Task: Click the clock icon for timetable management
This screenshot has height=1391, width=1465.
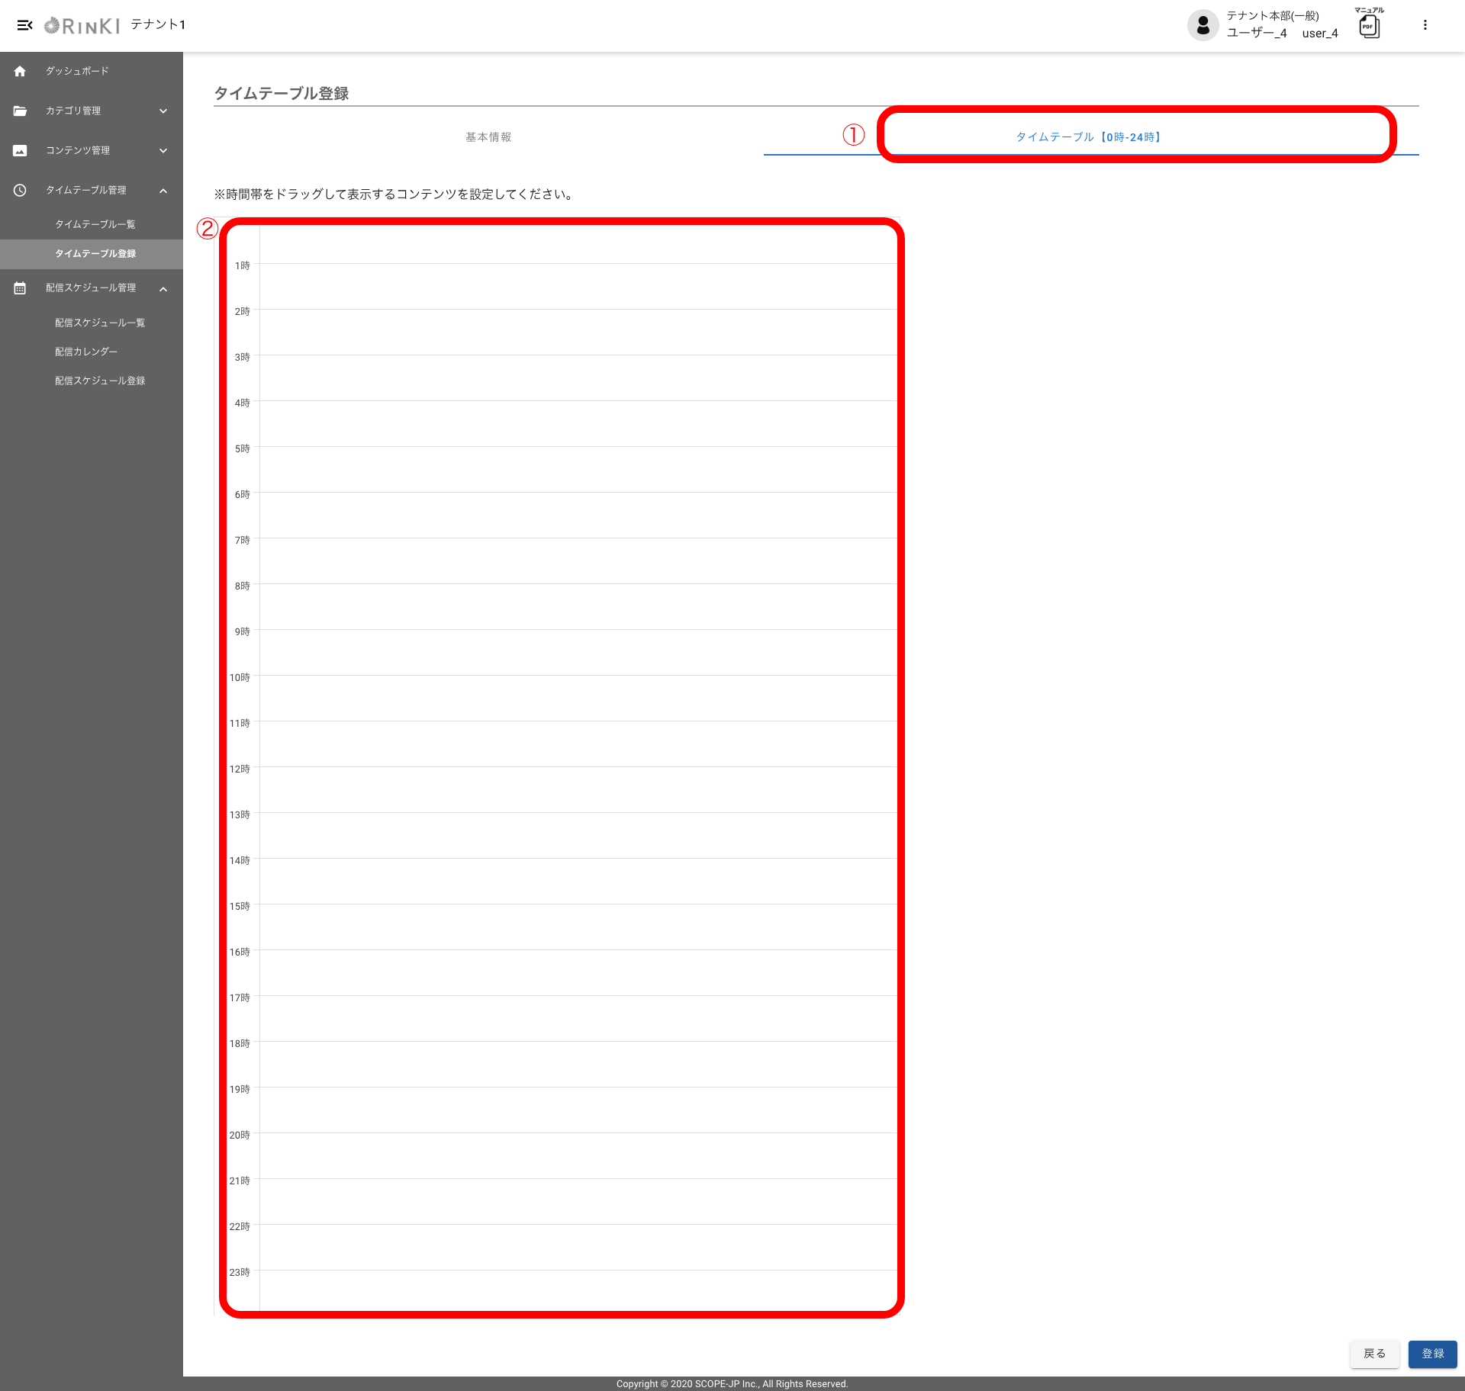Action: click(20, 190)
